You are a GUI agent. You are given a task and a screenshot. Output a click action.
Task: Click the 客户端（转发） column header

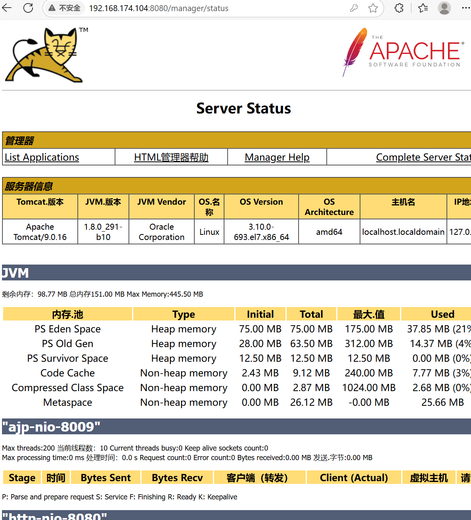tap(260, 478)
